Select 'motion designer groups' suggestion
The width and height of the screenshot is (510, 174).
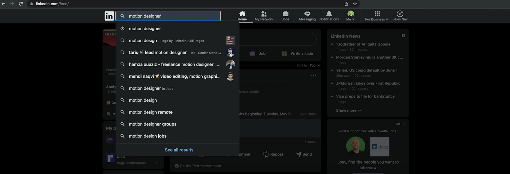pos(177,124)
